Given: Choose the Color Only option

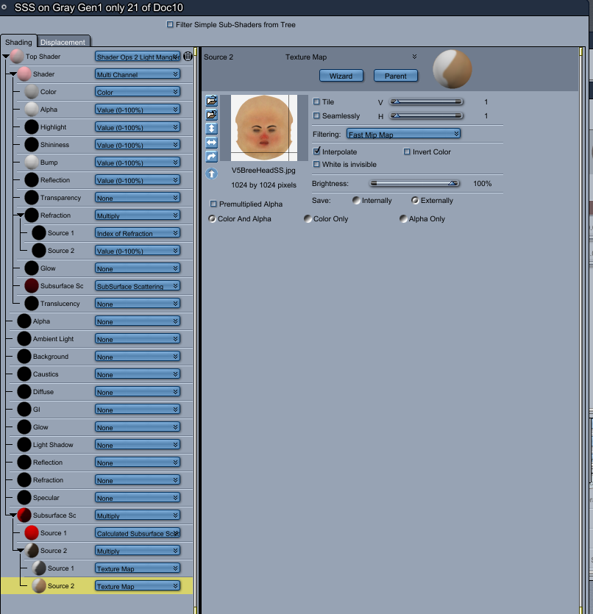Looking at the screenshot, I should click(x=308, y=218).
